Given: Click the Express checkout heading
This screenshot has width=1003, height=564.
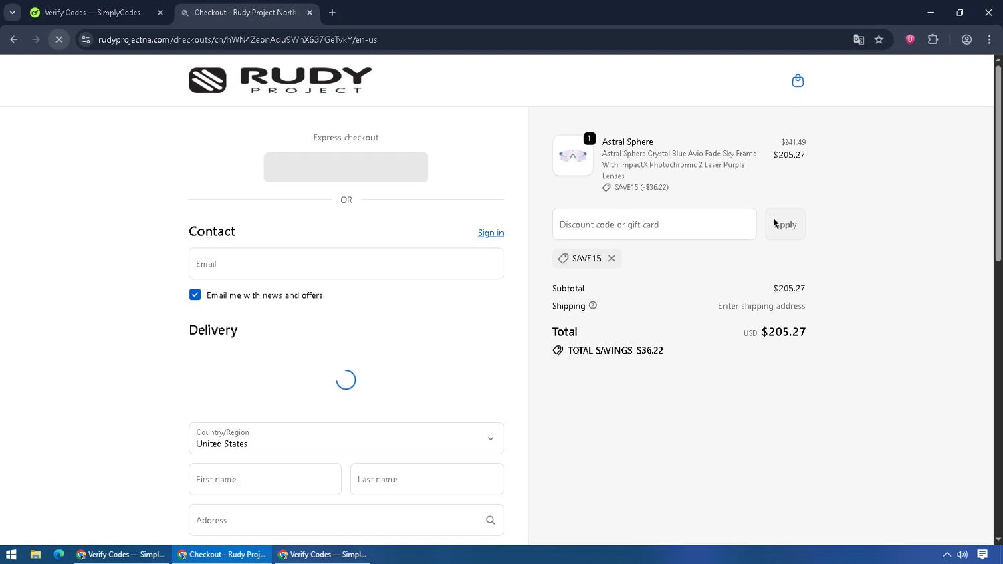Looking at the screenshot, I should tap(346, 137).
